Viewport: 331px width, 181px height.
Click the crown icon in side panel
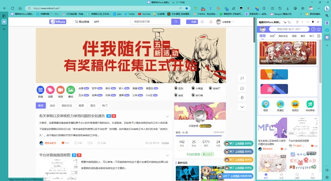[x=319, y=29]
